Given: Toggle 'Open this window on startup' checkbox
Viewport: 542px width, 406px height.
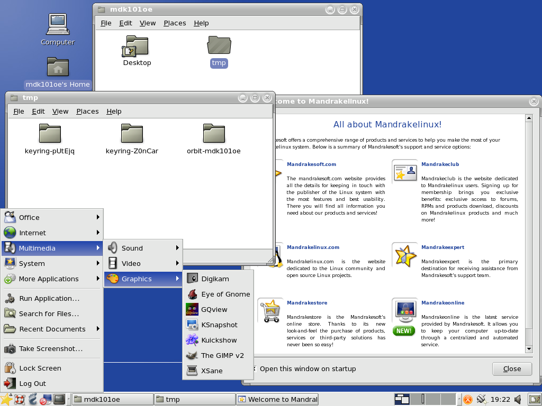Looking at the screenshot, I should pyautogui.click(x=254, y=368).
